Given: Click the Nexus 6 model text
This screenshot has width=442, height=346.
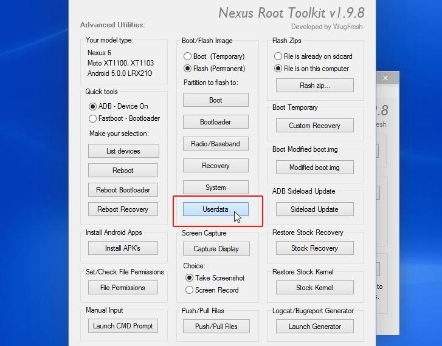Looking at the screenshot, I should coord(99,53).
